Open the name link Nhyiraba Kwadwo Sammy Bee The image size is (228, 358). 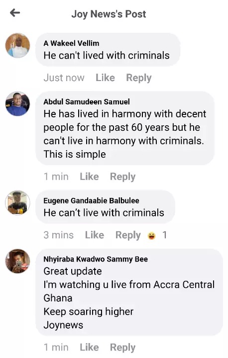[x=96, y=259]
